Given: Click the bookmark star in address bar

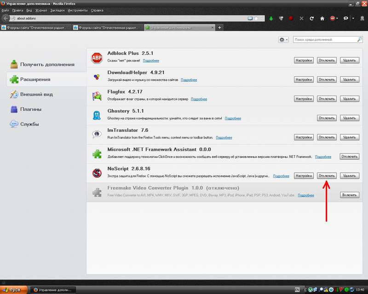Looking at the screenshot, I should pos(256,18).
